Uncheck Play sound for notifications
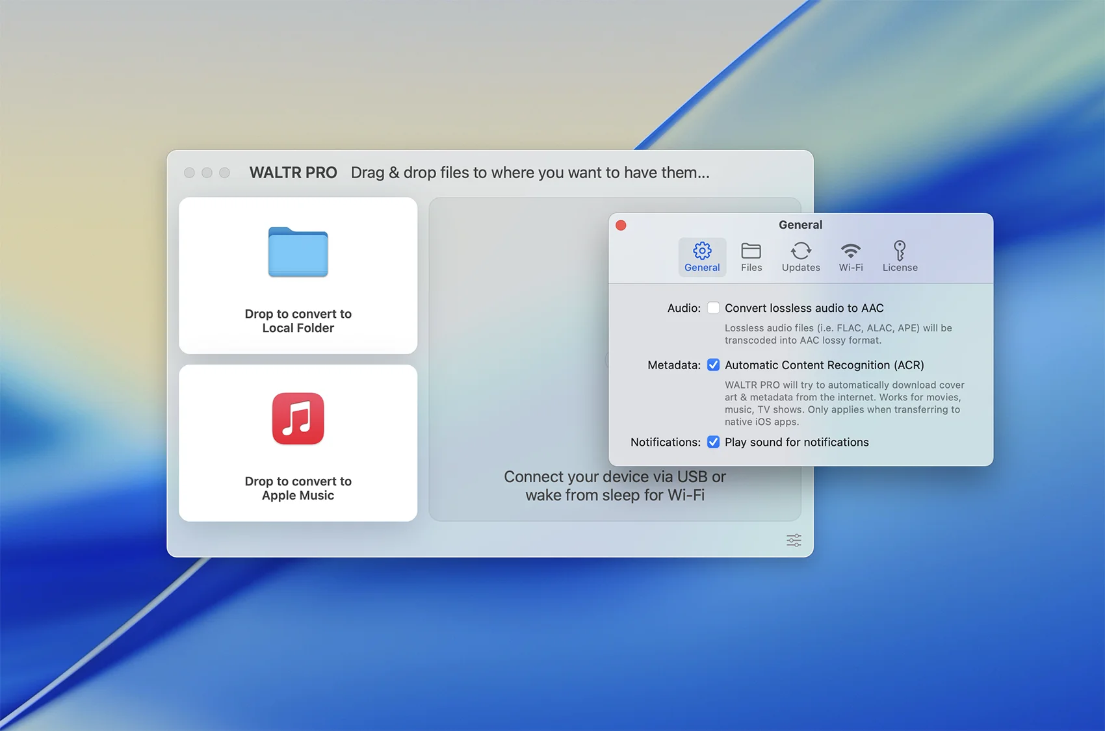This screenshot has width=1105, height=731. pos(713,442)
